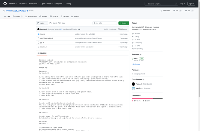Star the repository with Star button
Image resolution: width=200 pixels, height=131 pixels.
189,11
